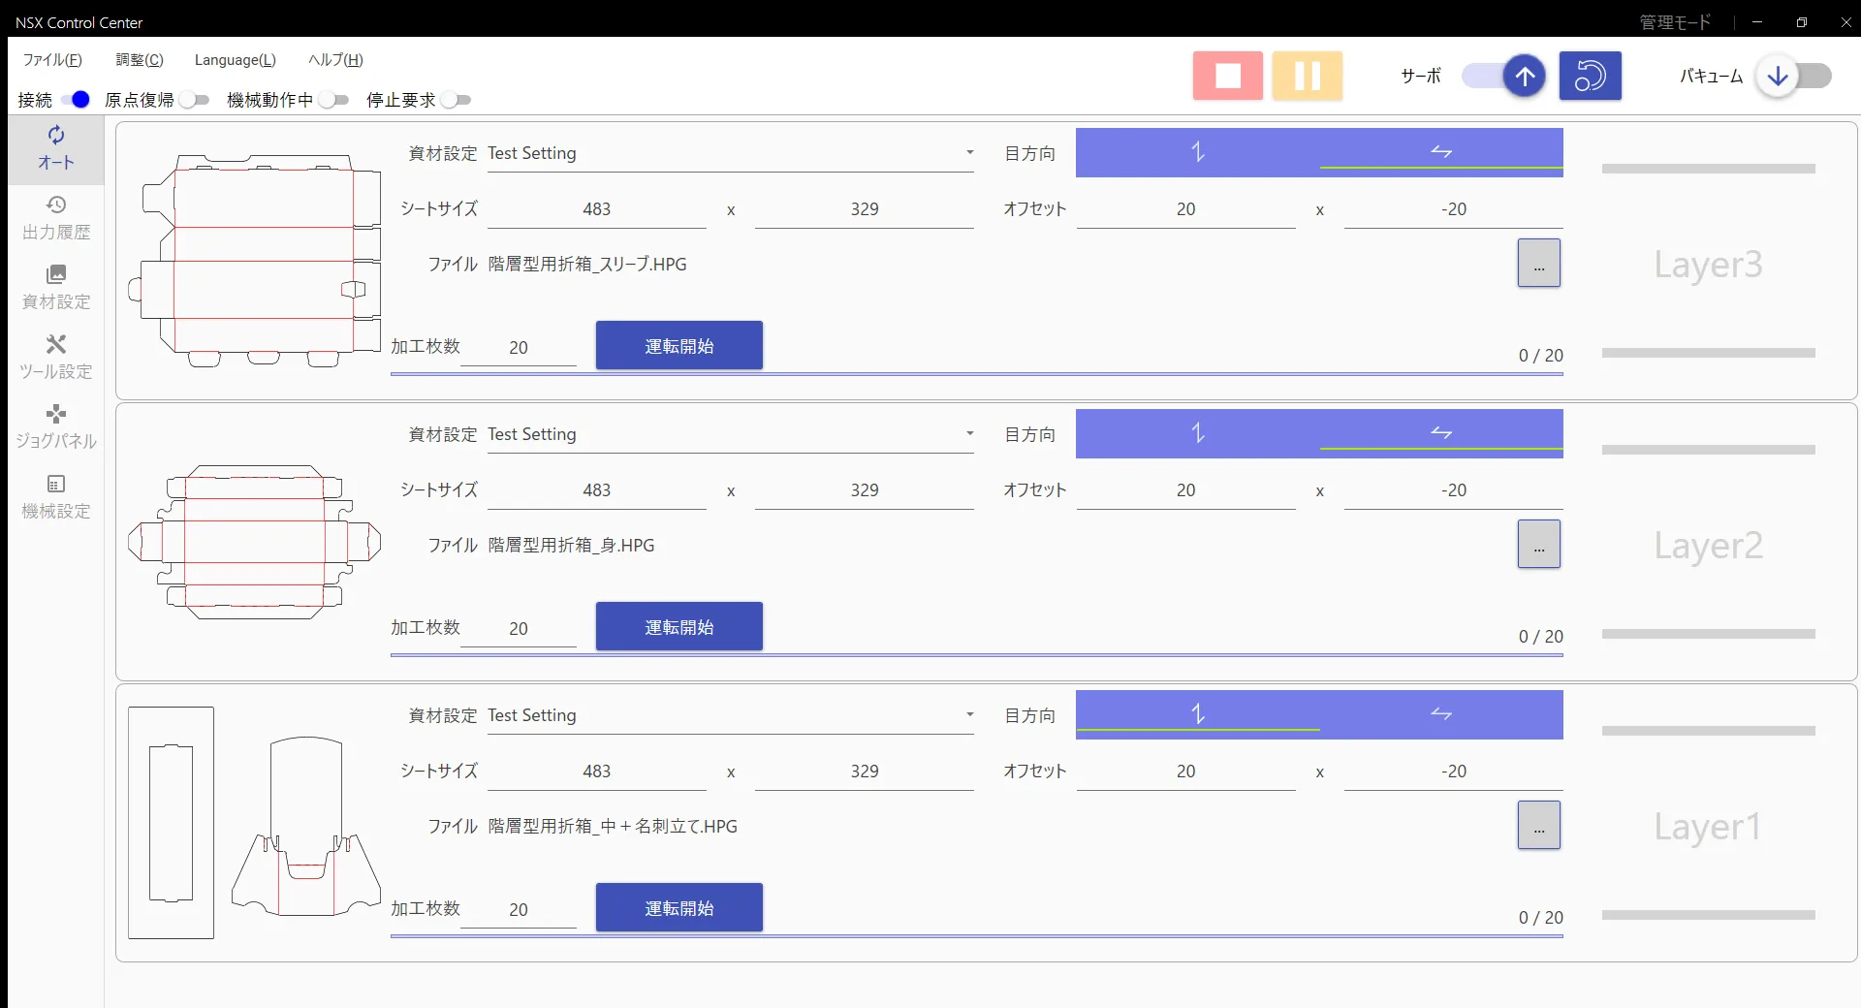Image resolution: width=1861 pixels, height=1008 pixels.
Task: Open the Language(L) menu
Action: pyautogui.click(x=235, y=60)
